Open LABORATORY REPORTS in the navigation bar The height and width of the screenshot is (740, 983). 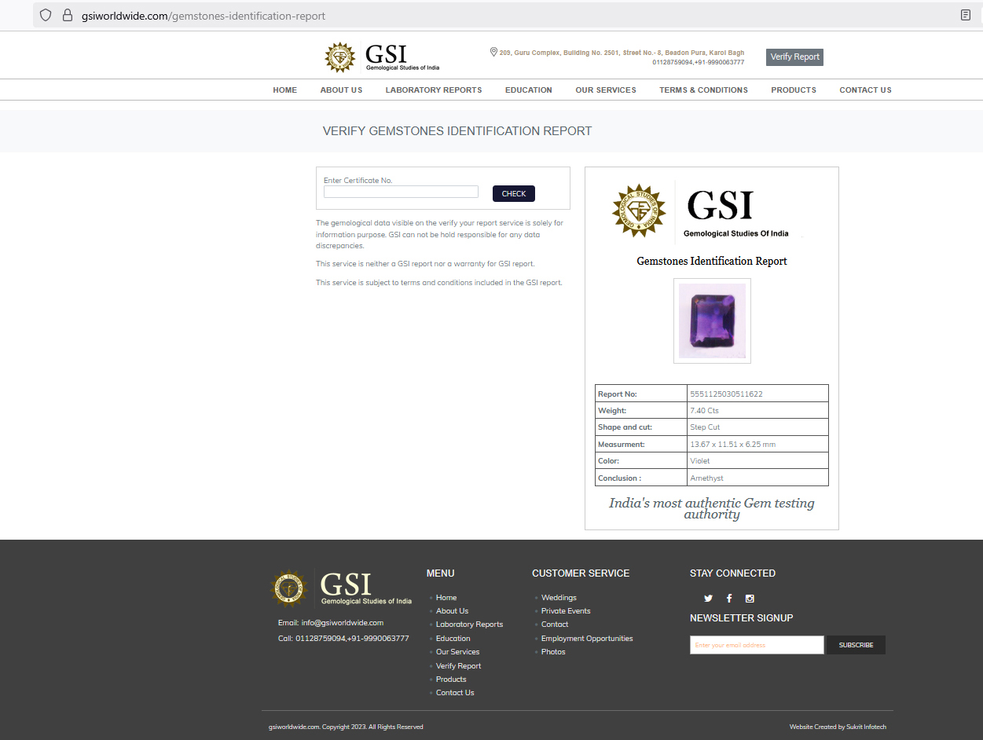coord(434,90)
